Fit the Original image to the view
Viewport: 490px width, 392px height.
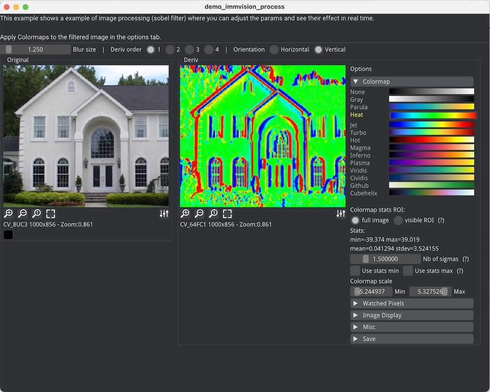pyautogui.click(x=51, y=213)
